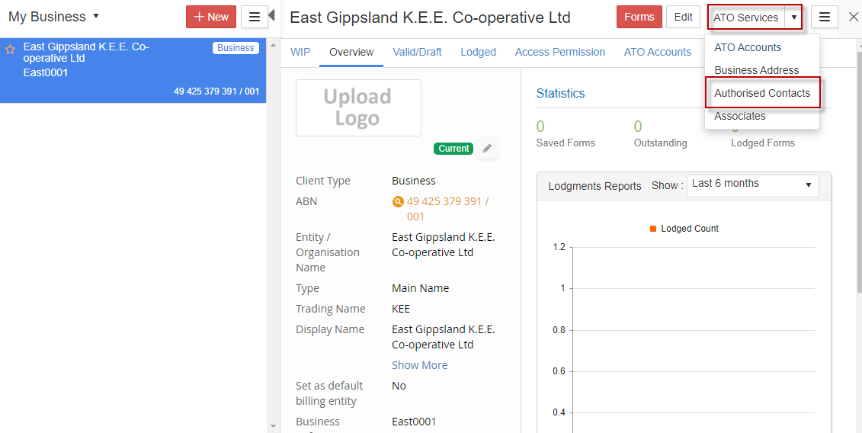Click the red New button
862x433 pixels.
click(211, 17)
